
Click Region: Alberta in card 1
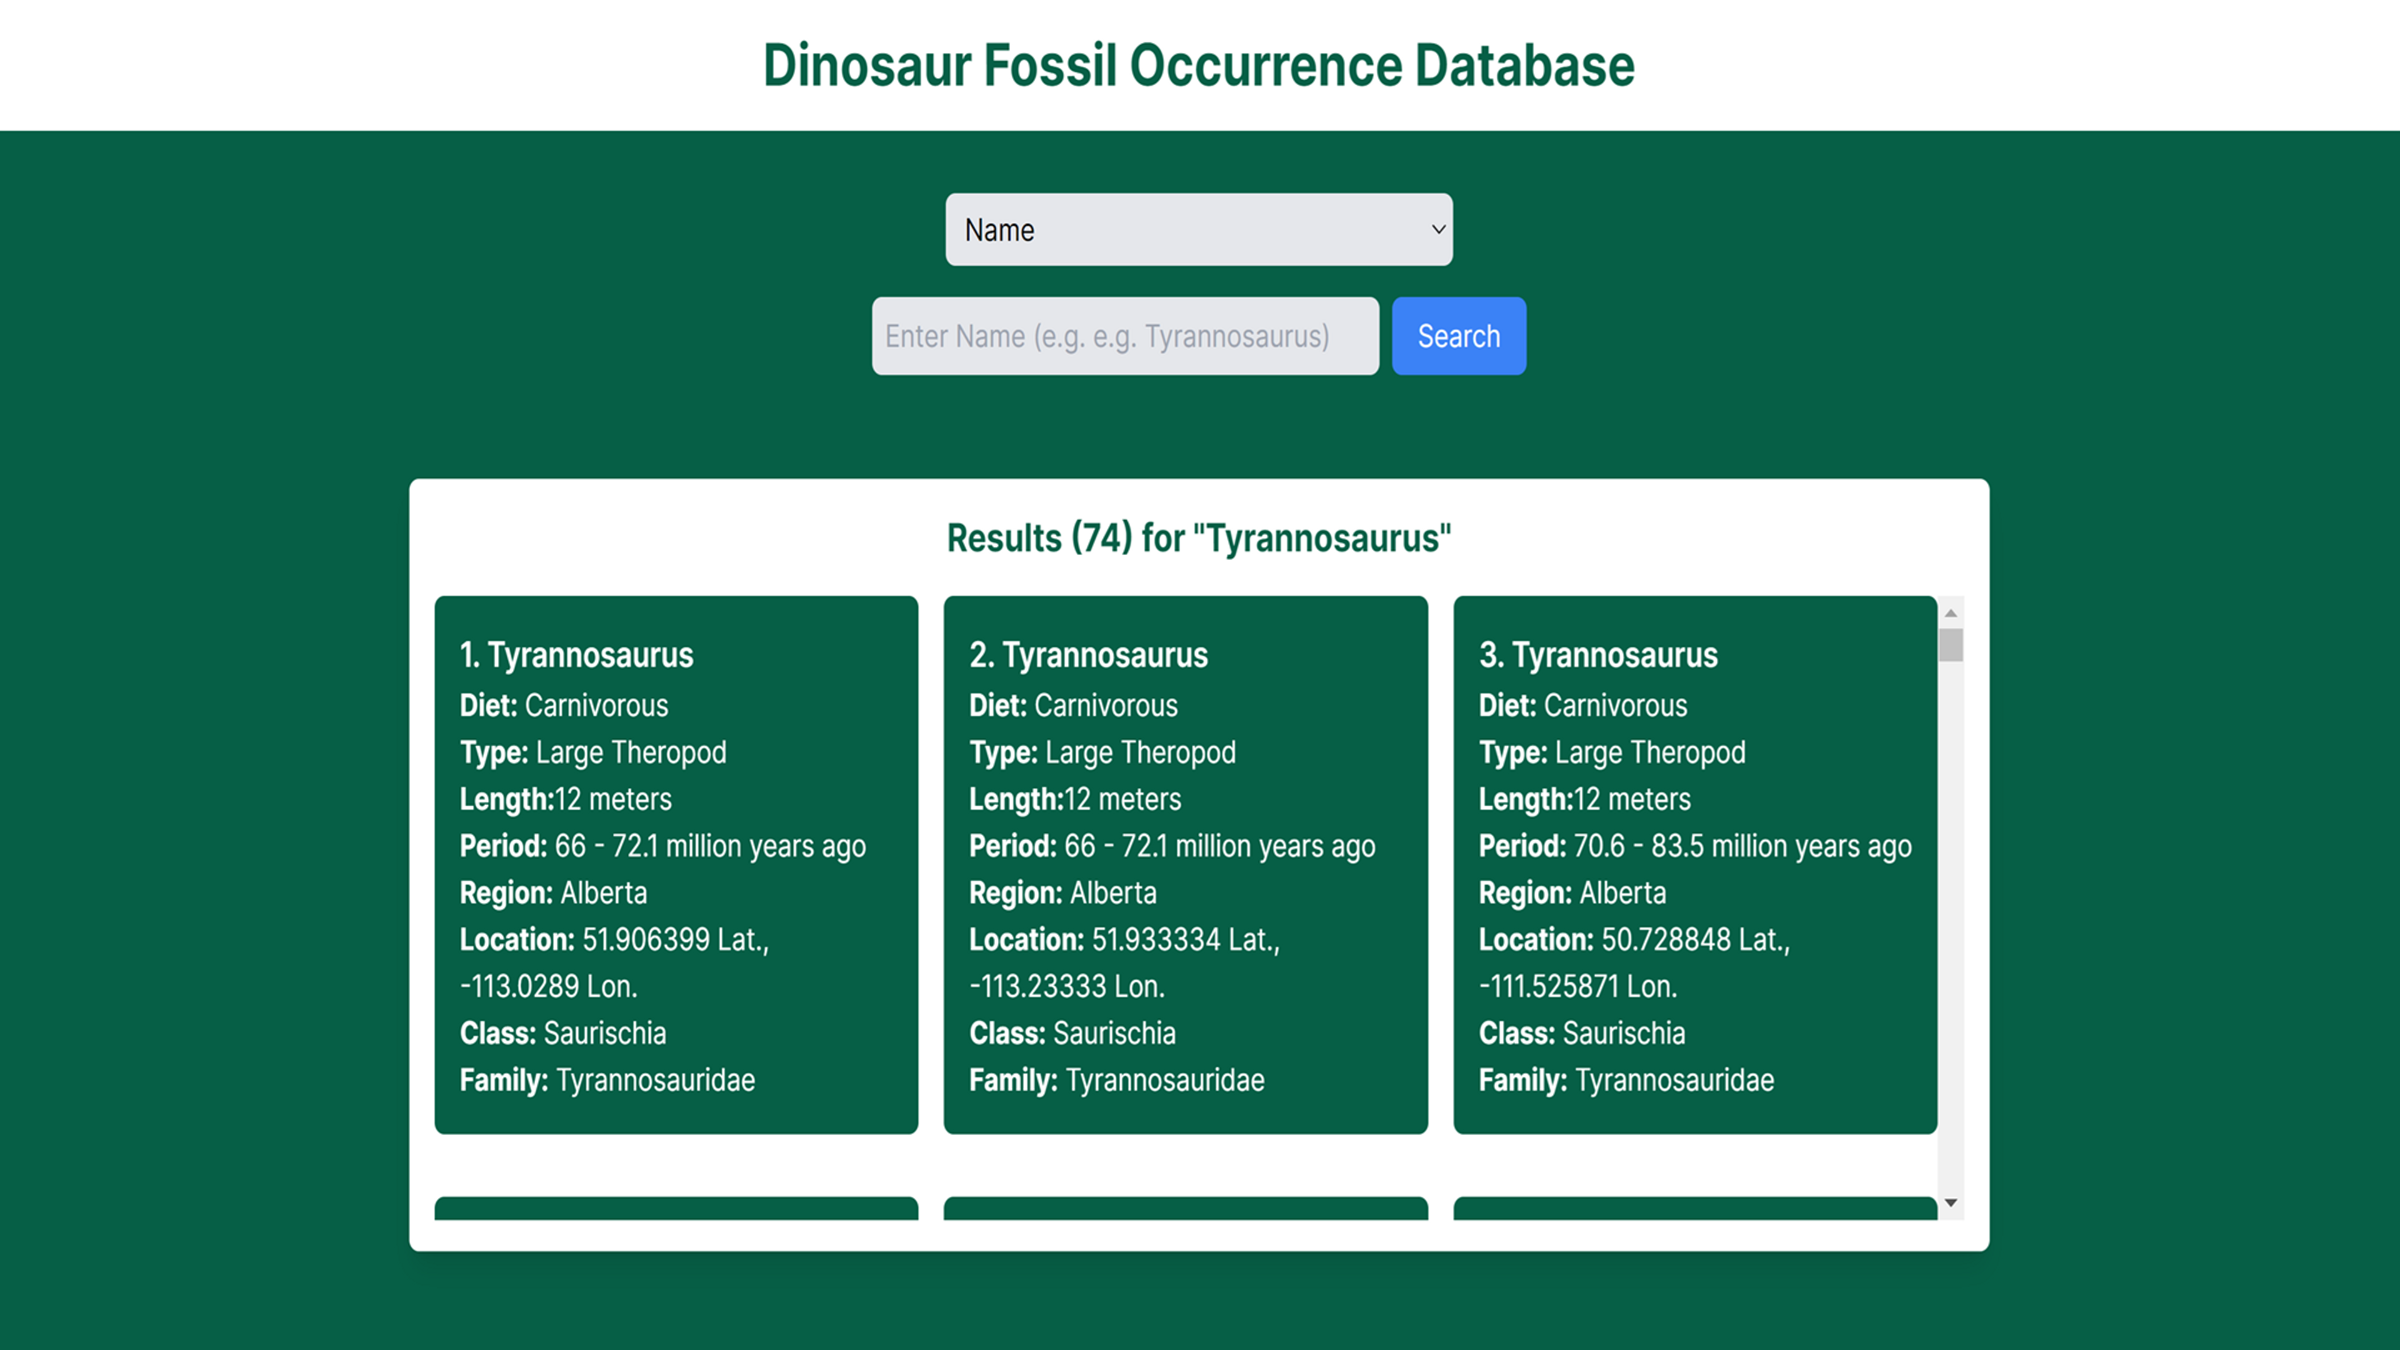553,892
